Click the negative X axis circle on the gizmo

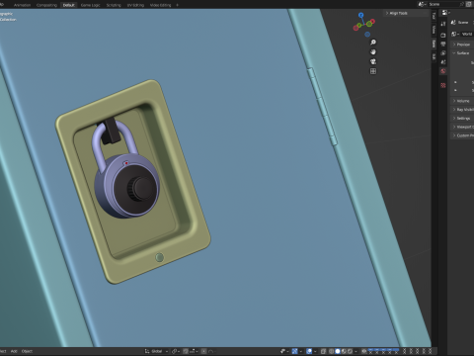point(355,28)
